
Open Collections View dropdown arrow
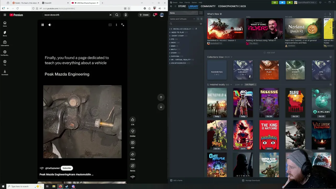(x=231, y=57)
